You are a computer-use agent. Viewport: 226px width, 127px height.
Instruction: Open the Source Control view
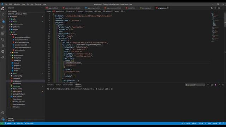(3, 21)
